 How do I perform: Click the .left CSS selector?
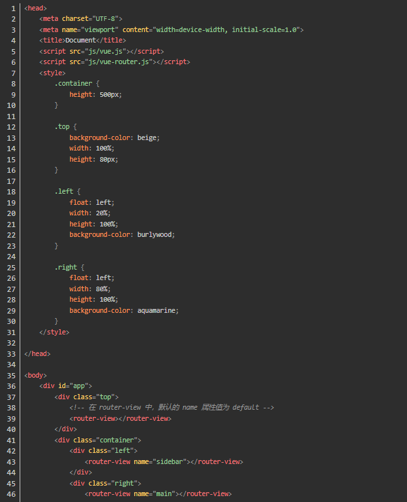click(64, 191)
